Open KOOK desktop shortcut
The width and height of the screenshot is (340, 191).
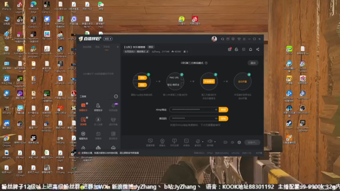[x=289, y=50]
